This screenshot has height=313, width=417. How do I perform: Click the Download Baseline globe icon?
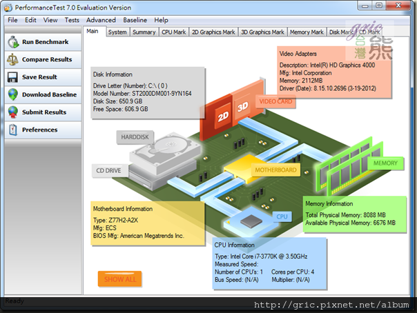point(12,94)
